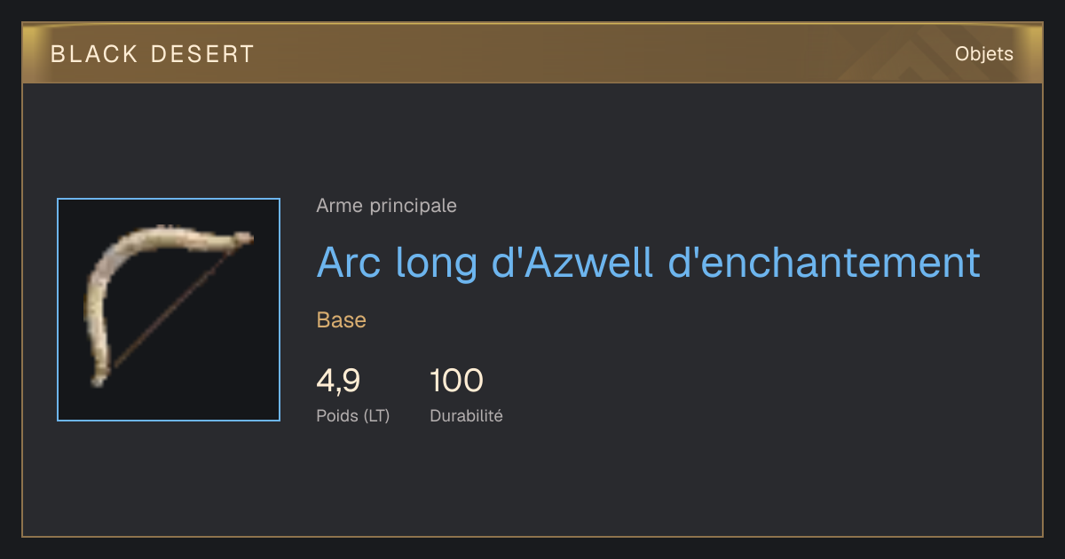Click the Durabilité label
The width and height of the screenshot is (1065, 559).
point(466,415)
